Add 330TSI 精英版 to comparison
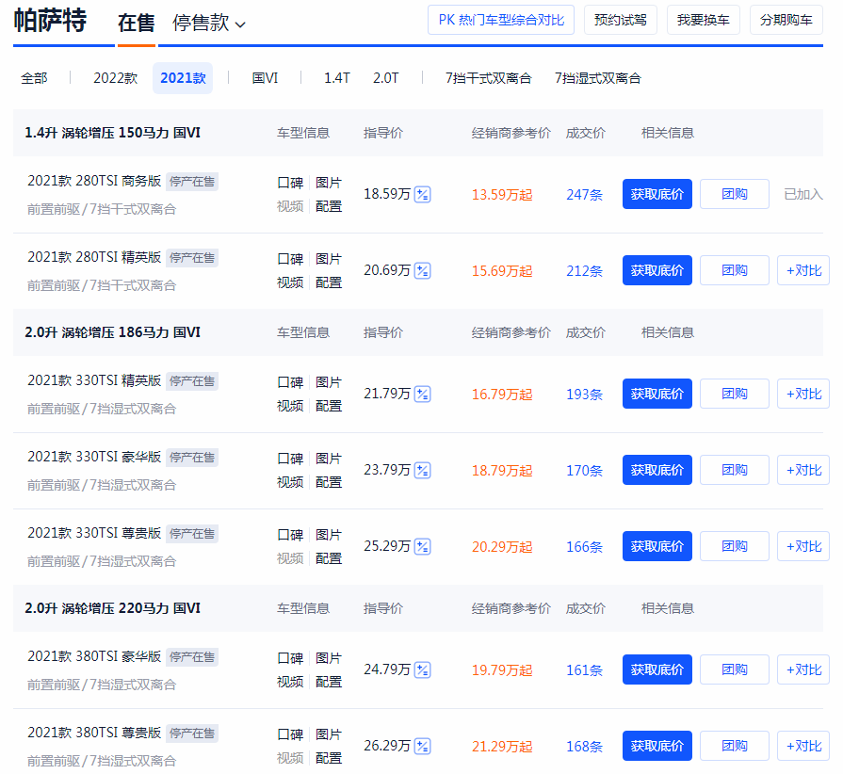The width and height of the screenshot is (843, 774). [803, 394]
